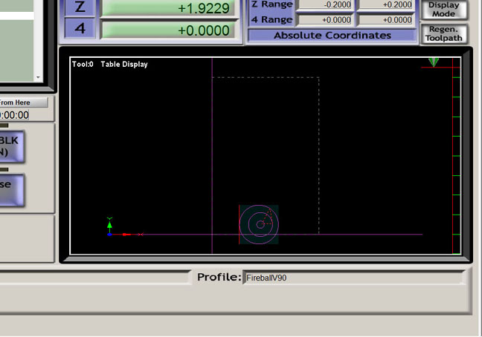Click the dashed table boundary outline

tap(266, 155)
